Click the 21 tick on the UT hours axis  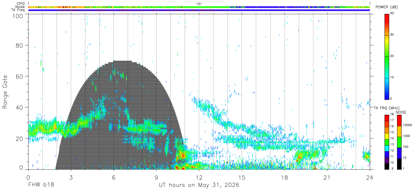pos(327,177)
